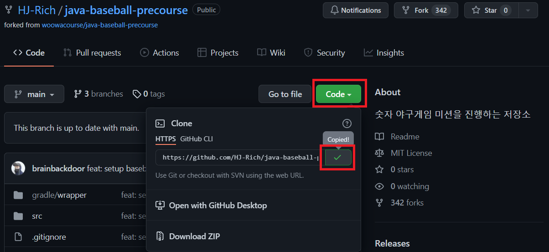Image resolution: width=549 pixels, height=252 pixels.
Task: Open the MIT License link
Action: 411,153
